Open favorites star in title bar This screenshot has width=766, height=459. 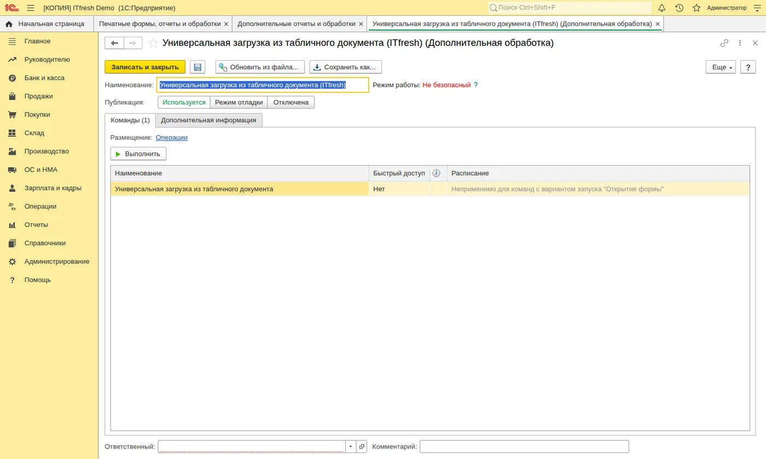click(697, 8)
